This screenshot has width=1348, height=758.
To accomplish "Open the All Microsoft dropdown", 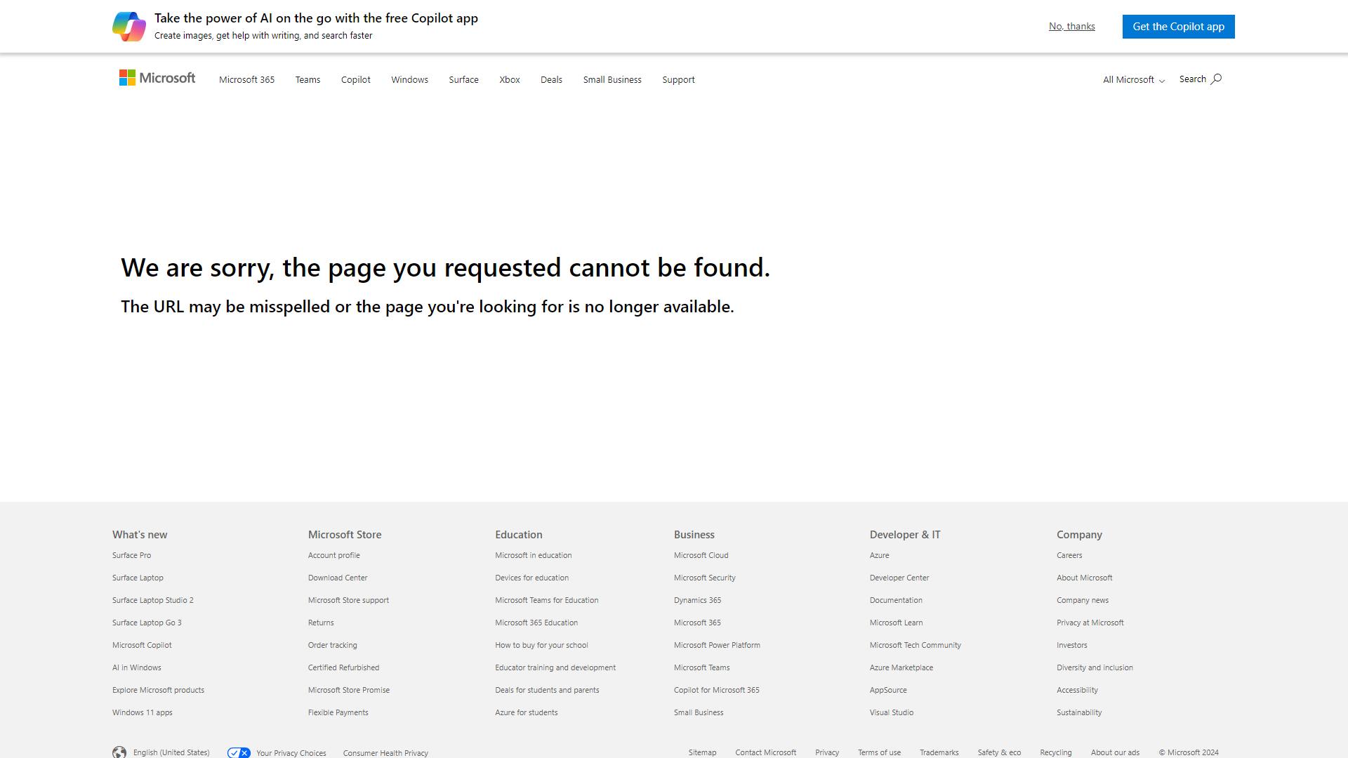I will (x=1132, y=79).
